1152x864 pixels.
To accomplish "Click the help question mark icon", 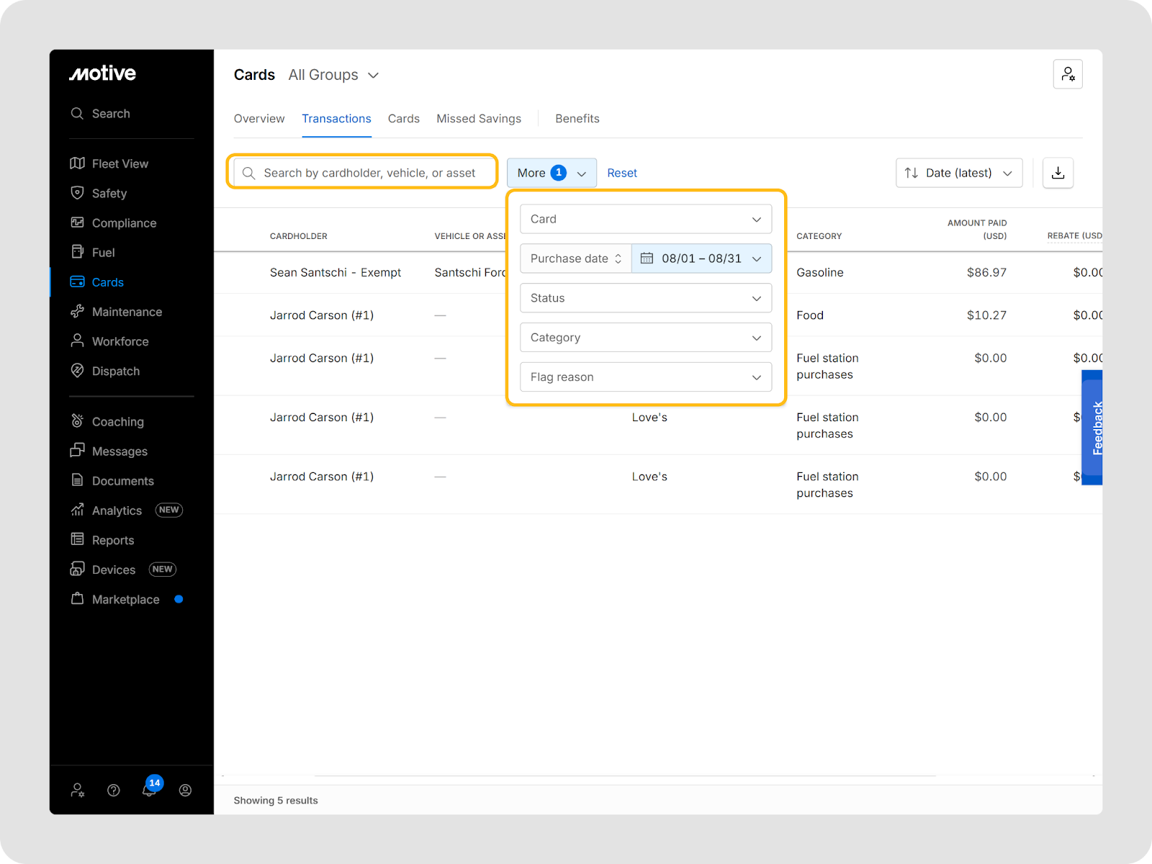I will point(114,790).
